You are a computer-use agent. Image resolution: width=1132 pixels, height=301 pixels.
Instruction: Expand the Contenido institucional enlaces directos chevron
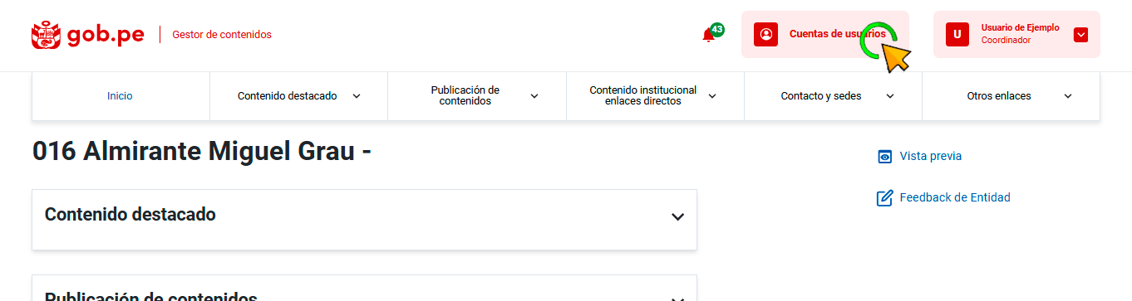(712, 96)
